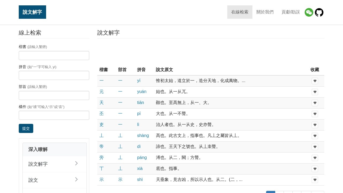
Task: Select the first page in pagination
Action: coord(271,192)
